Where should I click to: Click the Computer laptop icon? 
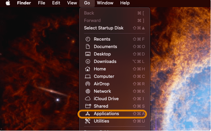coord(88,77)
